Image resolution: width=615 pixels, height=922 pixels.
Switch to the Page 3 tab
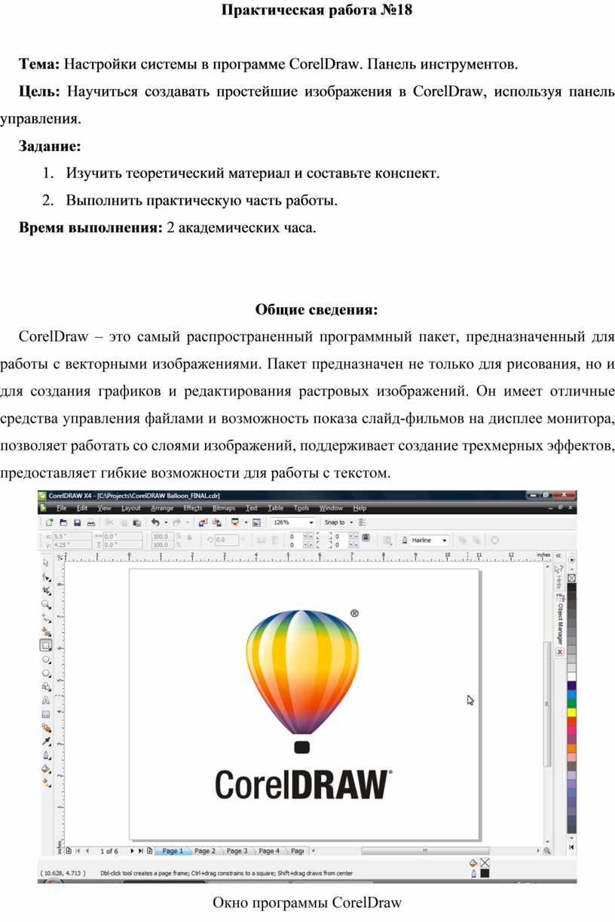pos(237,851)
